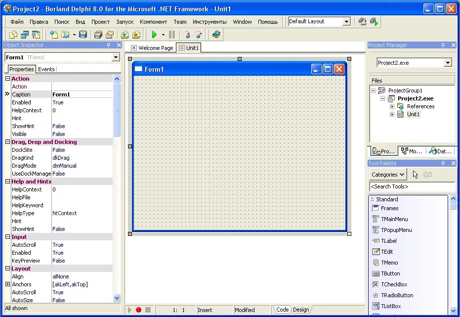The image size is (460, 317).
Task: Click the Open Project toolbar icon
Action: tap(110, 35)
